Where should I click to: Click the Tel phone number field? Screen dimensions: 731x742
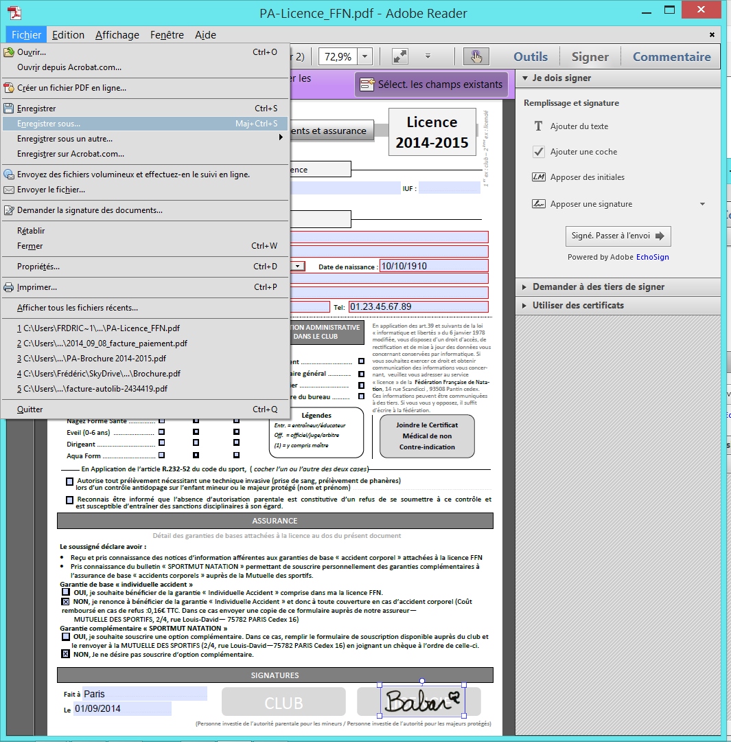point(419,306)
